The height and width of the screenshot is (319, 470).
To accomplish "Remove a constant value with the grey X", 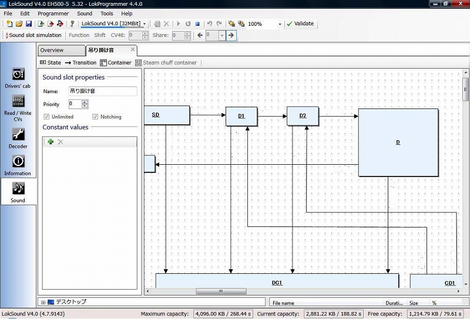I will click(x=61, y=141).
